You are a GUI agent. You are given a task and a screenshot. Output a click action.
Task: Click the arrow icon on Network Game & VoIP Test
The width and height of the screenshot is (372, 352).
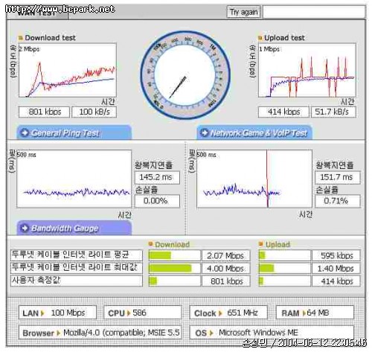[x=205, y=132]
